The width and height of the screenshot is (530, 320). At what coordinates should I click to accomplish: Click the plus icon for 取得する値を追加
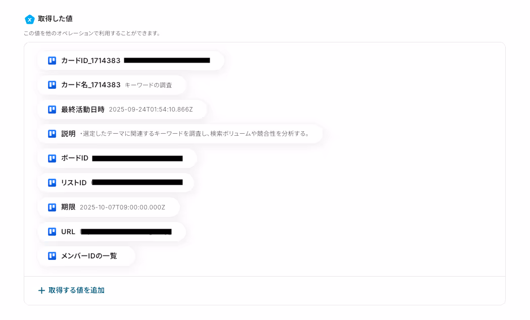(x=41, y=290)
